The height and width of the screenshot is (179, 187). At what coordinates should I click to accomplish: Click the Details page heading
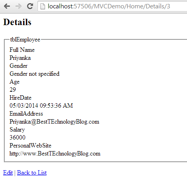tap(17, 22)
